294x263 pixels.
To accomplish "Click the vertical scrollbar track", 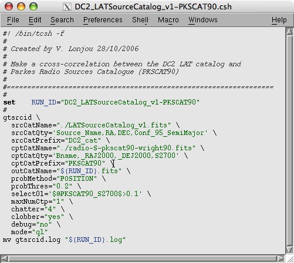I will pyautogui.click(x=289, y=140).
